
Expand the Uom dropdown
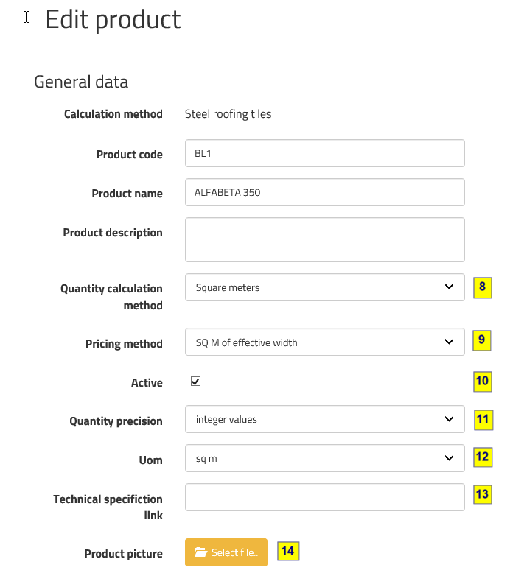tap(324, 458)
